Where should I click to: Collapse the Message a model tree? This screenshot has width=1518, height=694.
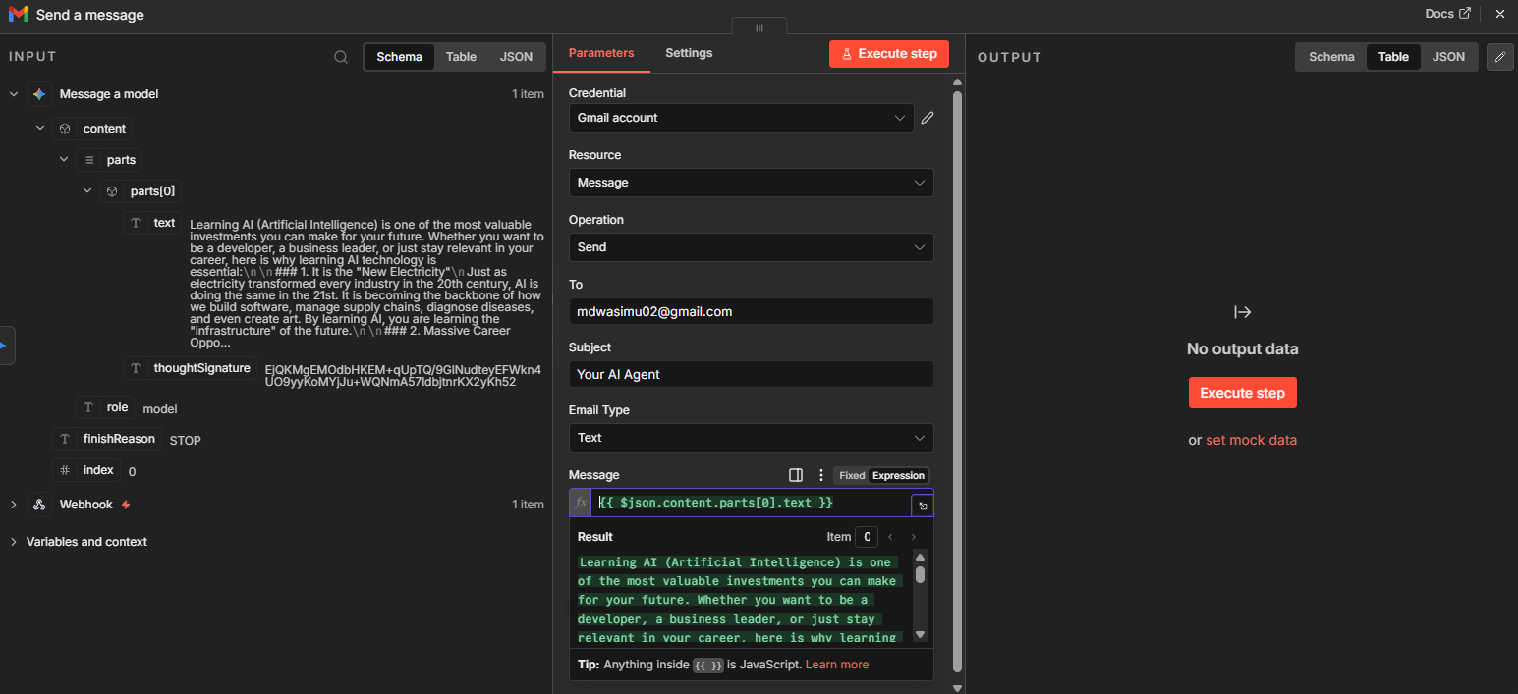(14, 94)
